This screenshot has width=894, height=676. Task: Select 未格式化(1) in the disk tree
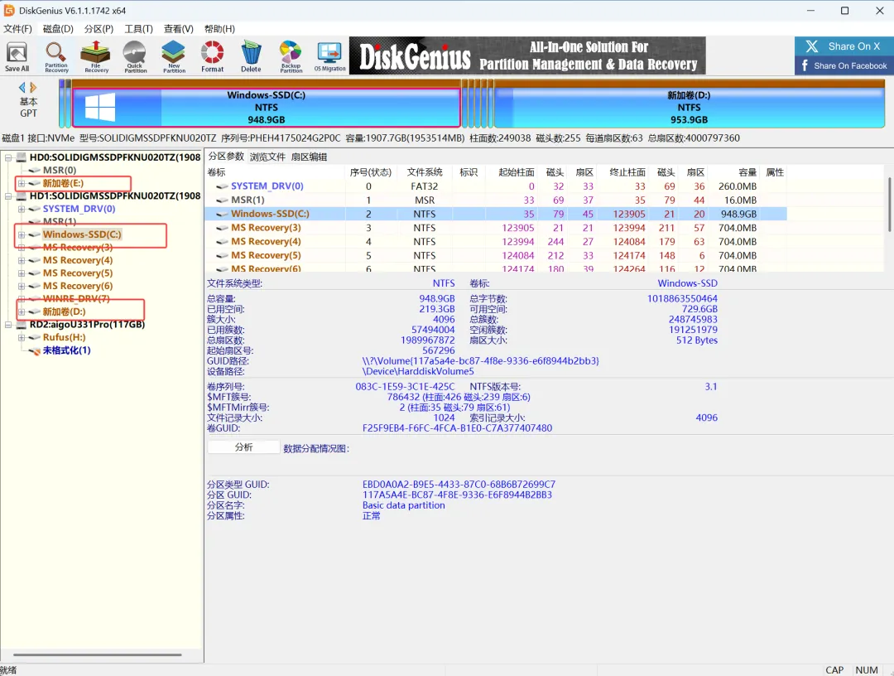66,350
